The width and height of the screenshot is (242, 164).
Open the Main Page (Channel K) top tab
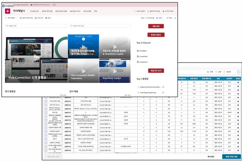(x=21, y=5)
